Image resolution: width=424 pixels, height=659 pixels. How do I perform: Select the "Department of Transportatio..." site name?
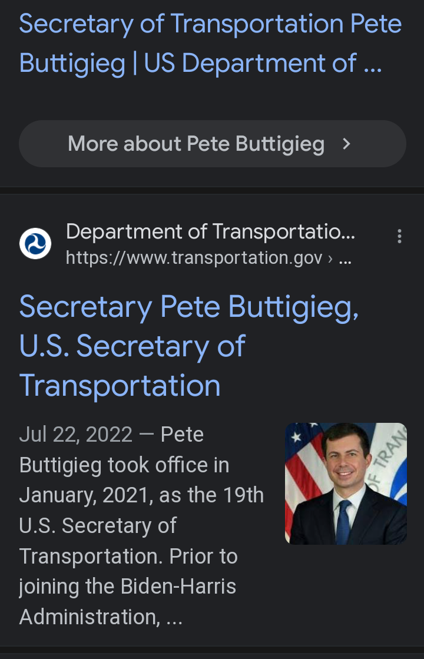tap(210, 232)
